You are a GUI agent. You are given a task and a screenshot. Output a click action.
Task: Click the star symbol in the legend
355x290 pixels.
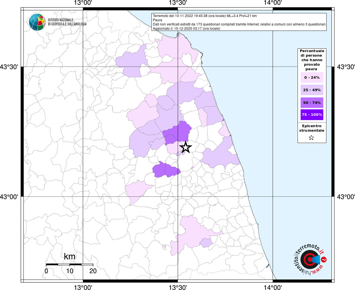pyautogui.click(x=311, y=138)
